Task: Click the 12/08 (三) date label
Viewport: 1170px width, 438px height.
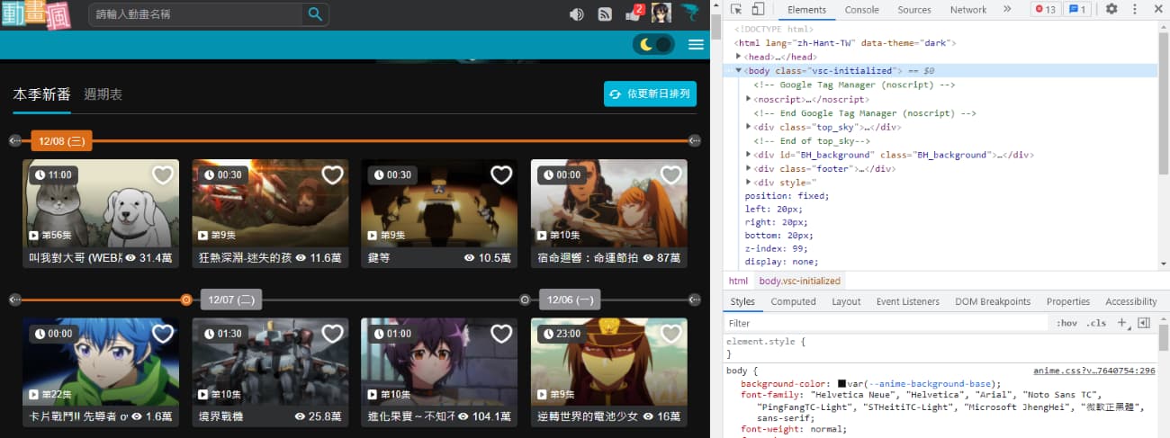Action: tap(61, 140)
